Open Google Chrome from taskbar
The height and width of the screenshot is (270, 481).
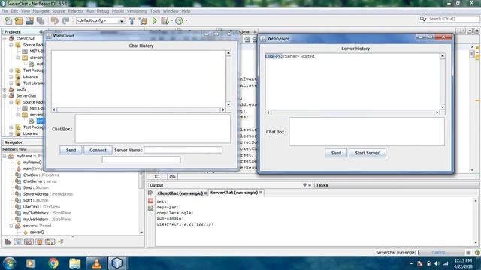pyautogui.click(x=53, y=263)
